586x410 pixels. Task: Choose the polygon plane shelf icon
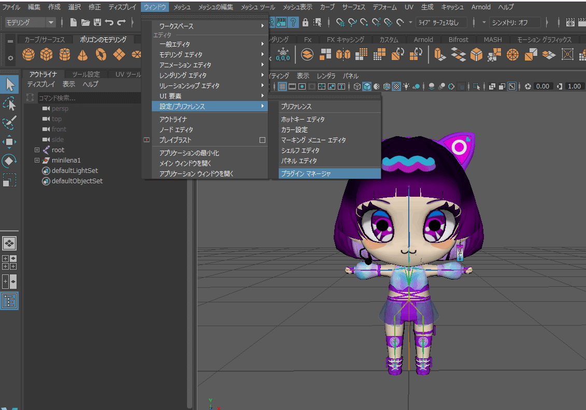point(119,54)
